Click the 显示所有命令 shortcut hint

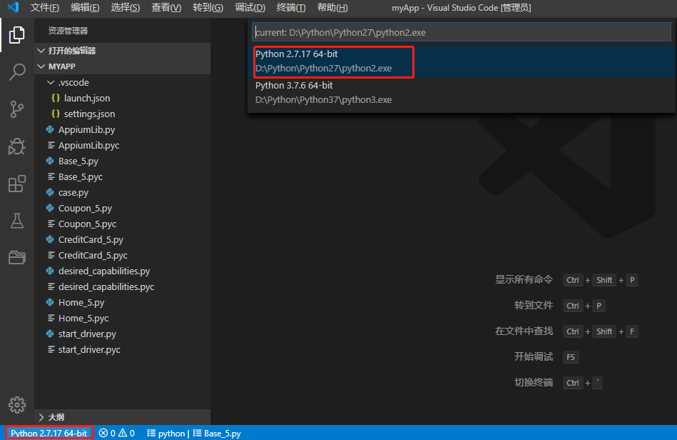click(524, 280)
